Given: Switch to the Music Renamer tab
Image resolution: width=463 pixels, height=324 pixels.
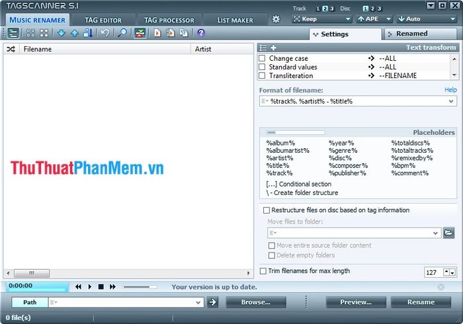Looking at the screenshot, I should pos(37,20).
